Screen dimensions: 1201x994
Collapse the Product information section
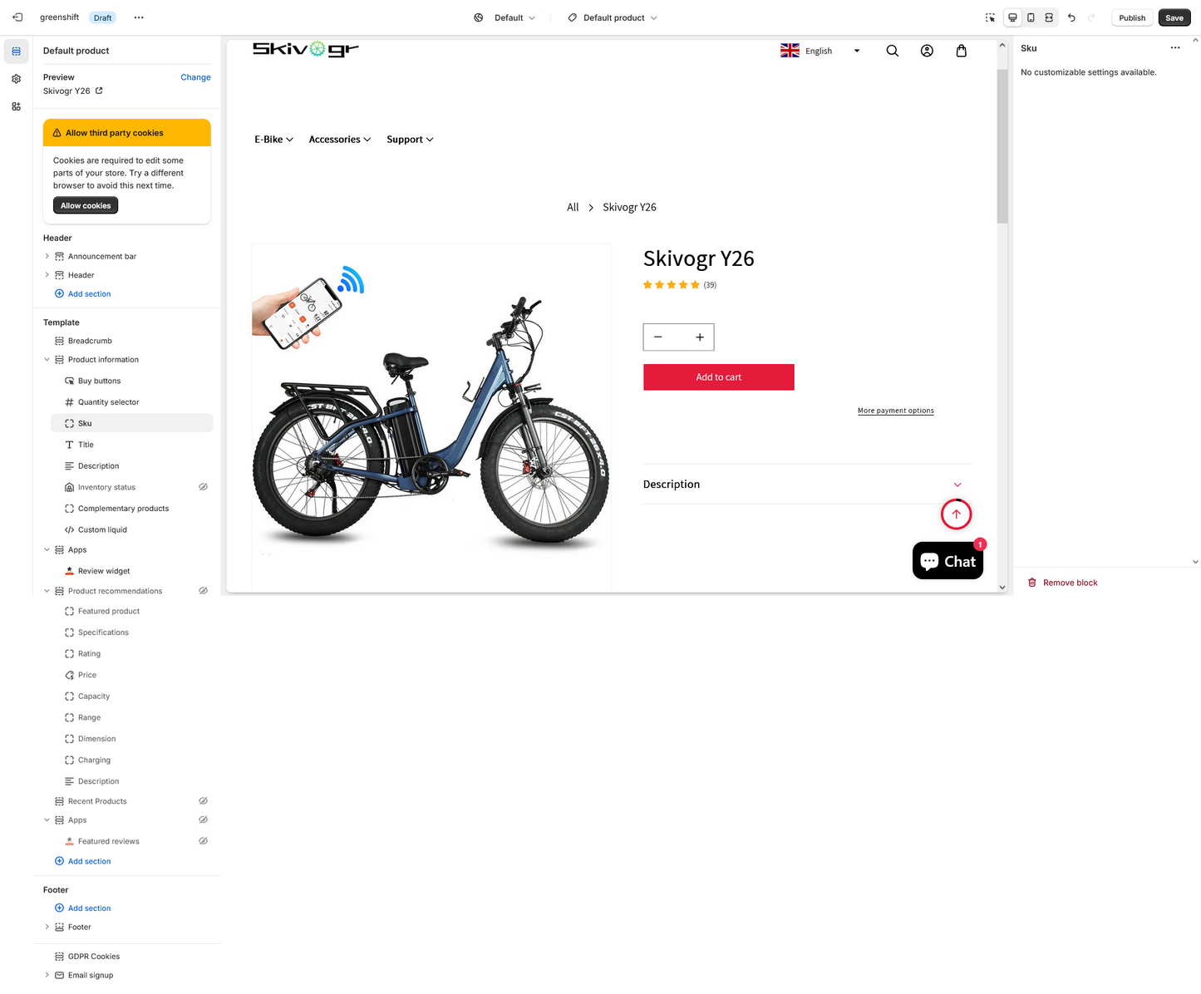47,360
